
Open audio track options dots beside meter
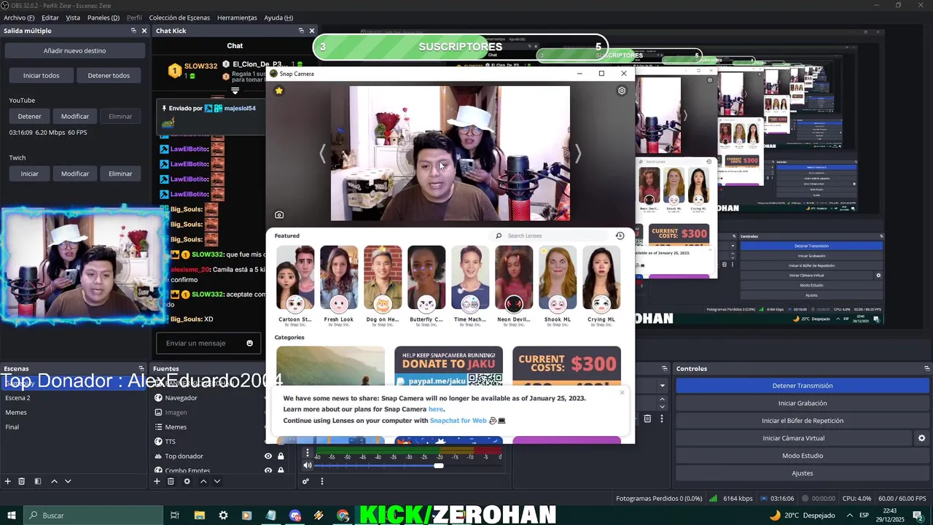point(308,453)
